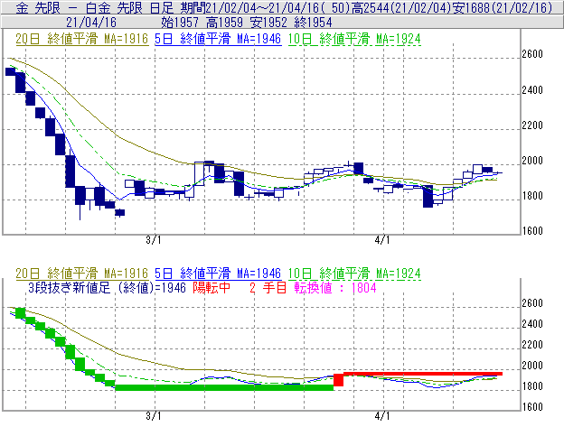Click the date 21/04/16 in the info bar
564x427 pixels.
point(91,23)
